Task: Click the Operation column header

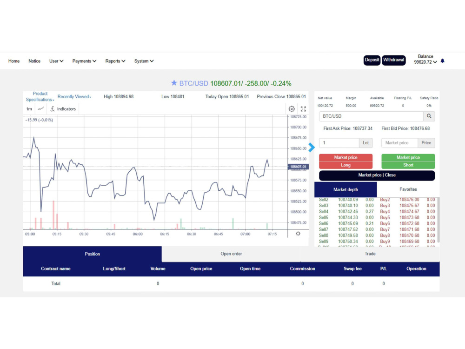Action: pyautogui.click(x=416, y=268)
